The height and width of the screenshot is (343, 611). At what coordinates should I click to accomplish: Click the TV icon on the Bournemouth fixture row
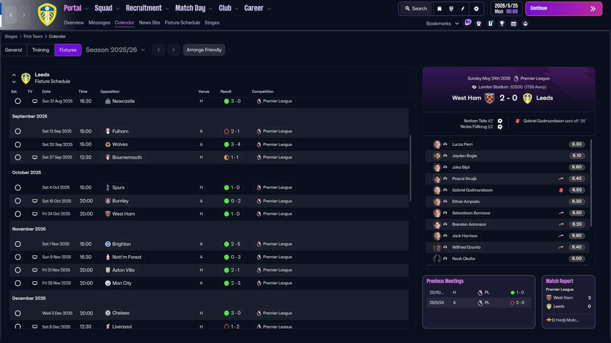tap(35, 157)
